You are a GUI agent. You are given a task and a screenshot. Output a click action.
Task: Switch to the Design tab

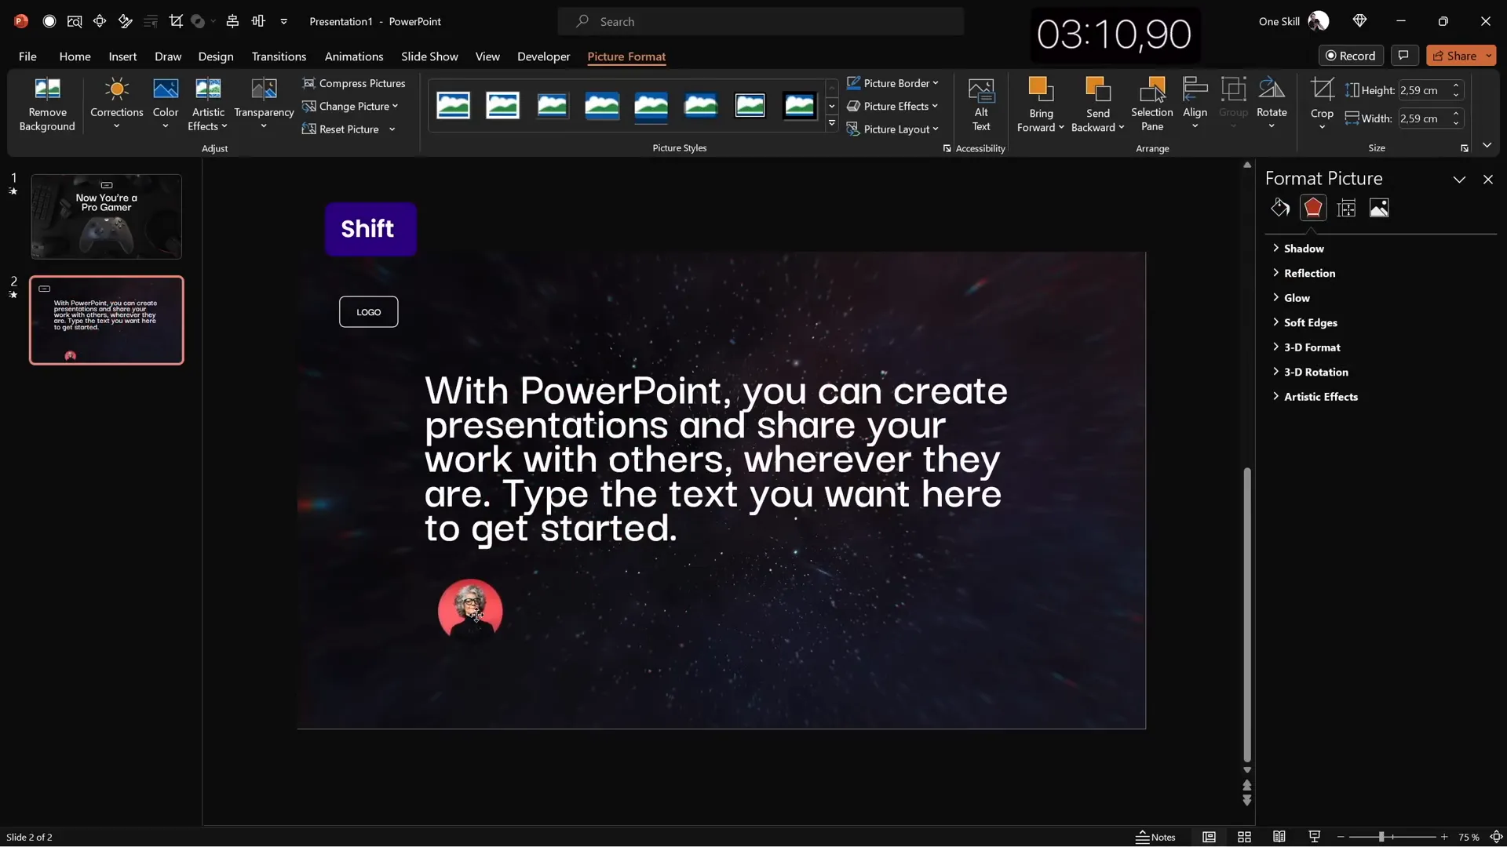[x=216, y=56]
